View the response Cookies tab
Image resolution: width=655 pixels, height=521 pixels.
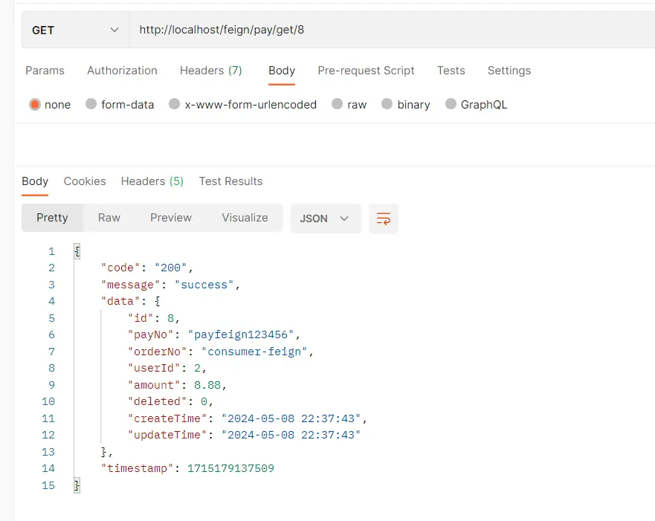85,181
